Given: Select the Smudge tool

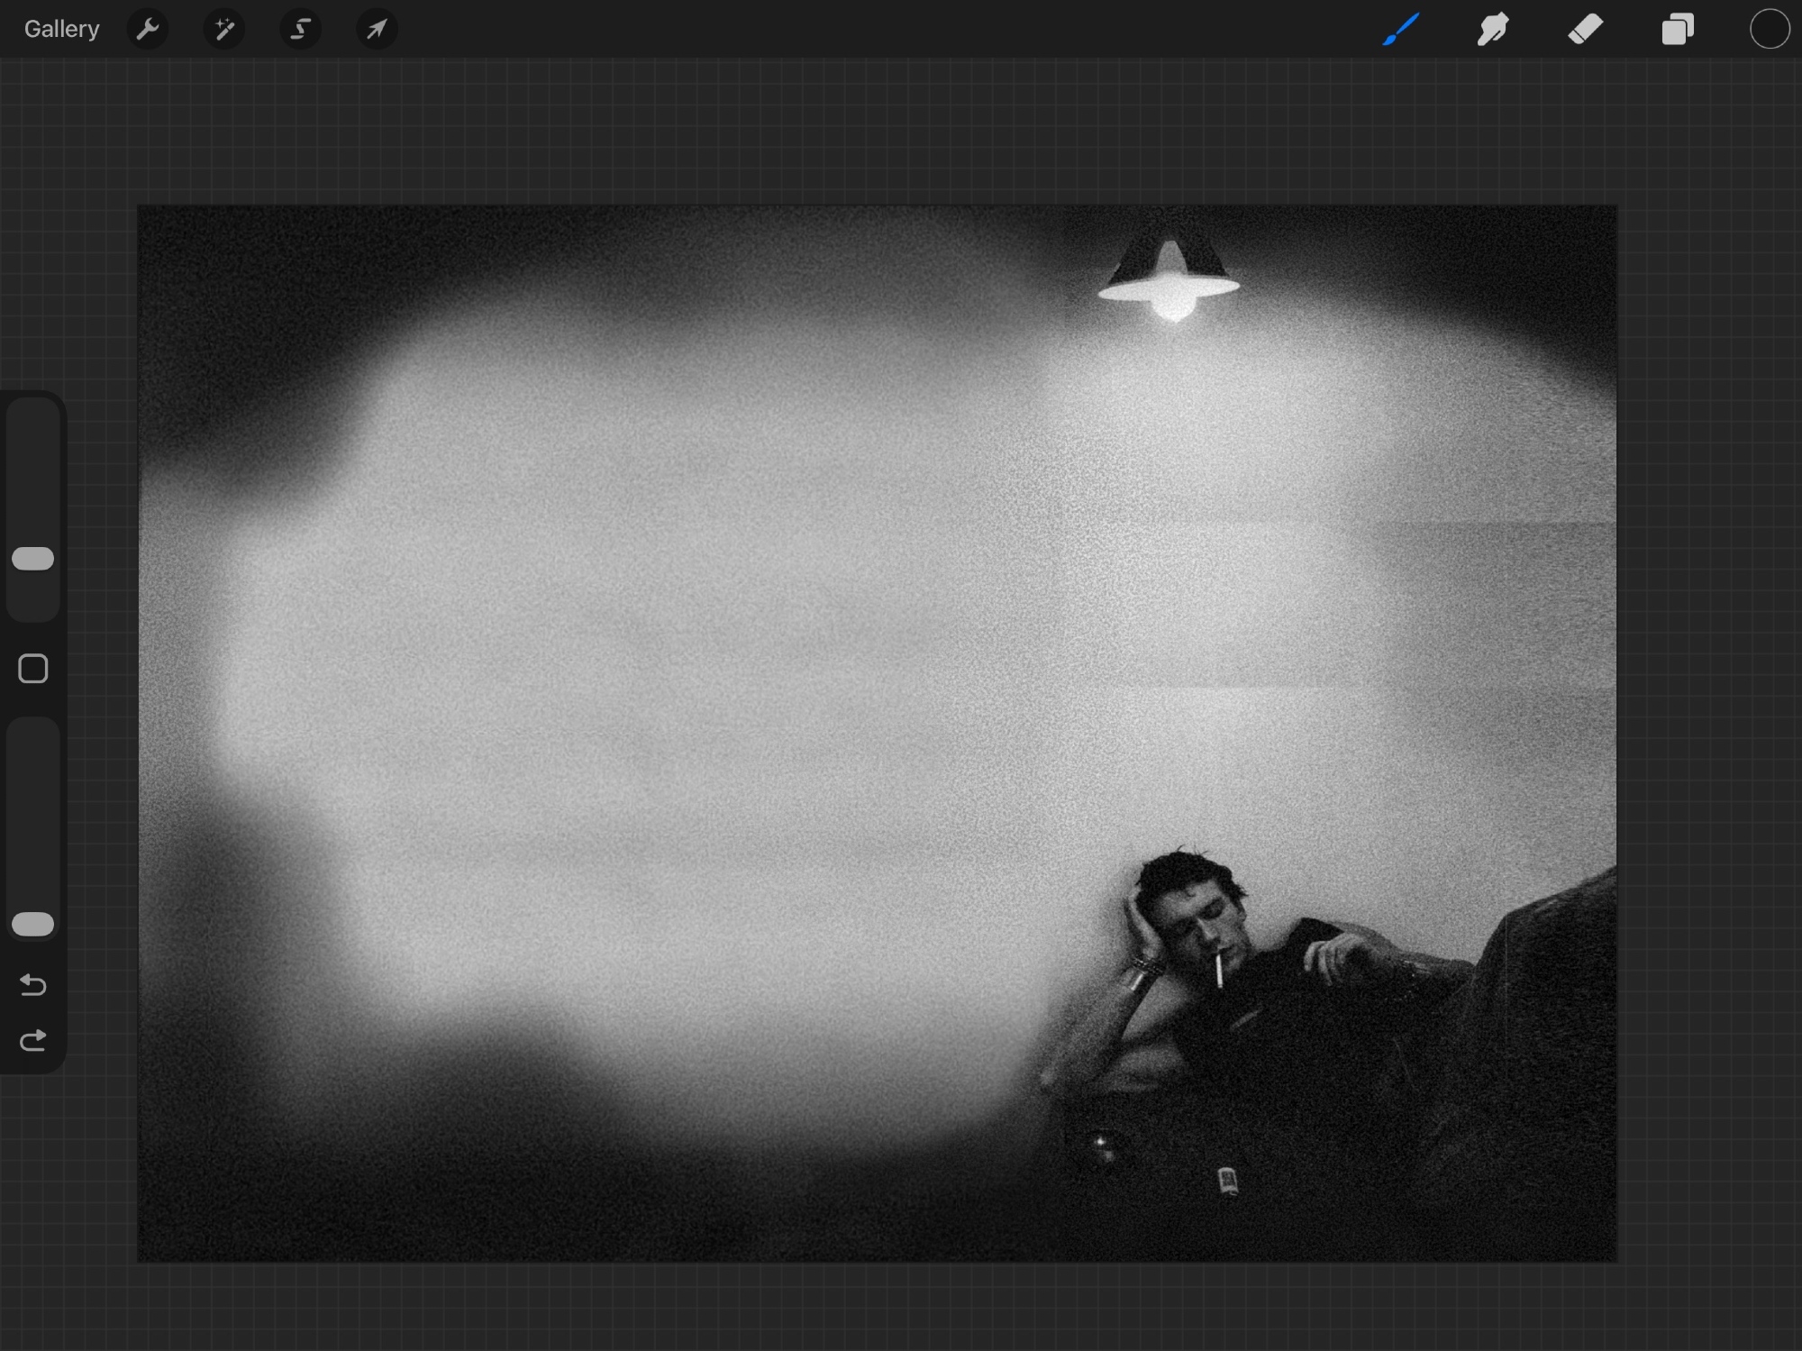Looking at the screenshot, I should 1493,30.
